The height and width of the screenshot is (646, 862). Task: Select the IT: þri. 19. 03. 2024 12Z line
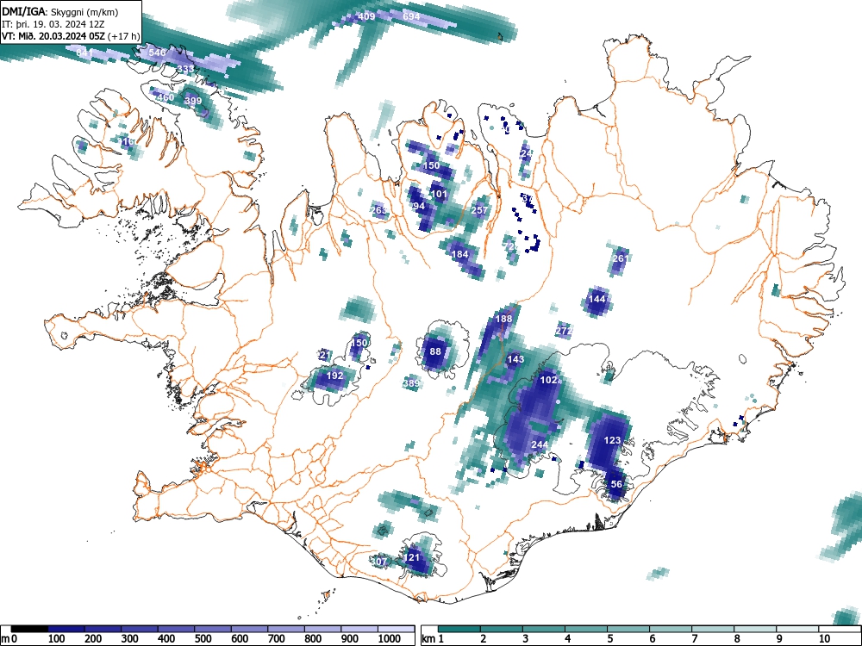[x=52, y=24]
